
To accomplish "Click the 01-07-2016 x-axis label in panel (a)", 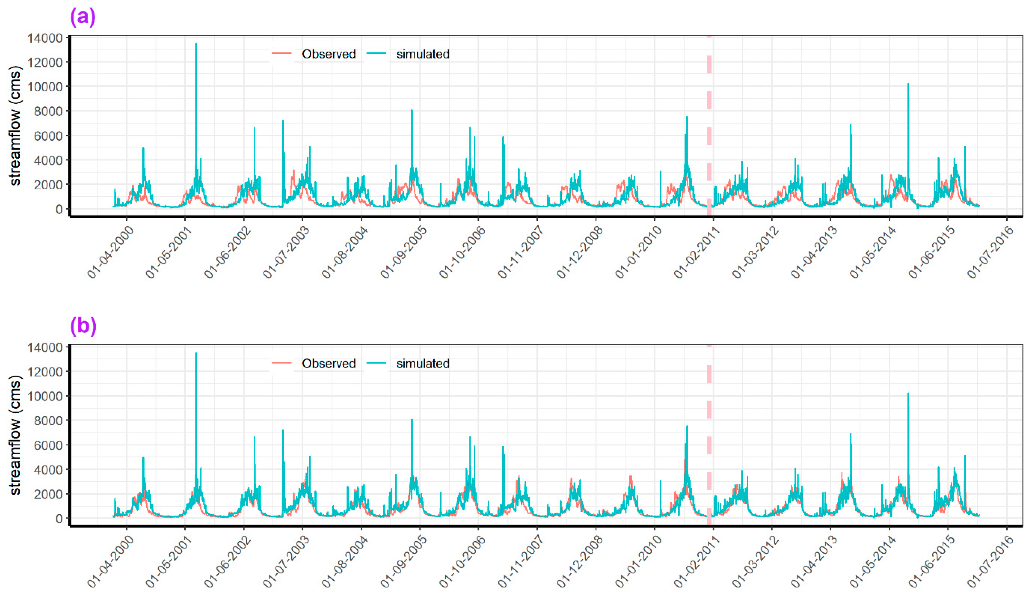I will point(990,252).
